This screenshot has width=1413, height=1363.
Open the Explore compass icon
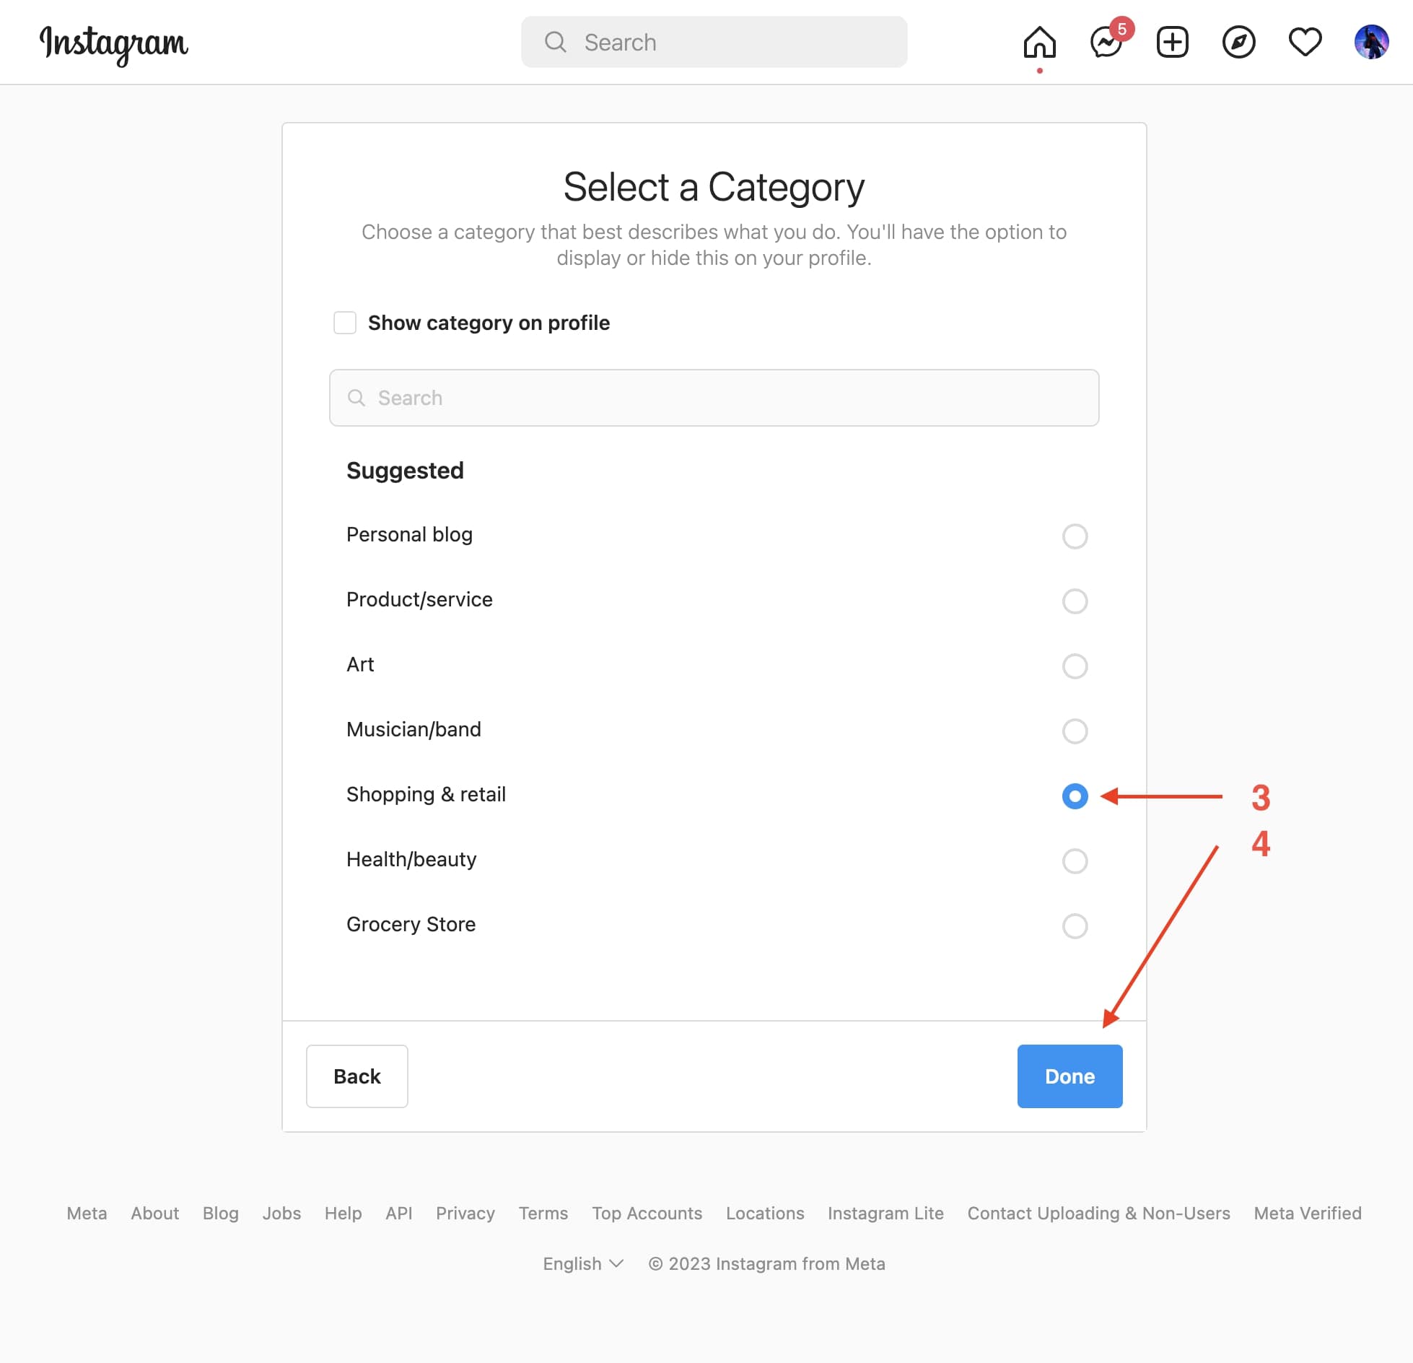pos(1238,42)
